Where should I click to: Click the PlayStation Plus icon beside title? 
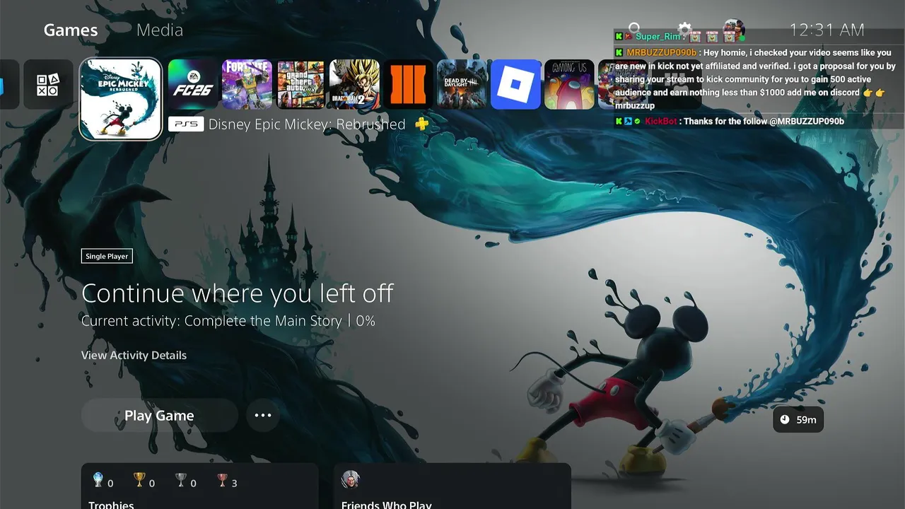(421, 124)
